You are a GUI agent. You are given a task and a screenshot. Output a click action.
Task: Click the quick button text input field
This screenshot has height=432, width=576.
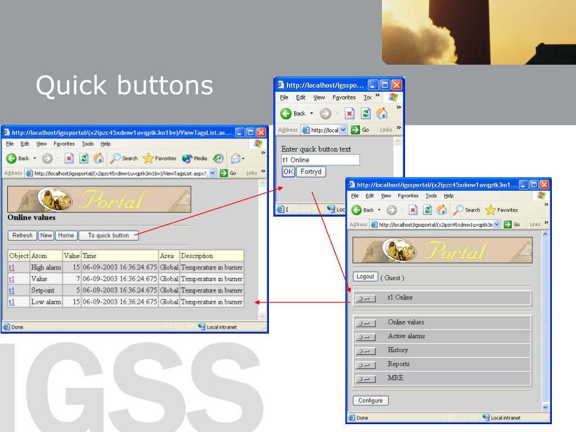coord(320,160)
